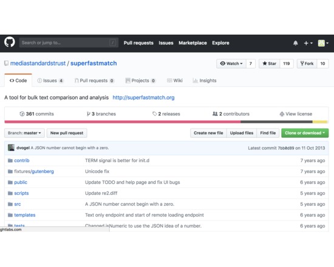Click Upload files button

pyautogui.click(x=242, y=133)
